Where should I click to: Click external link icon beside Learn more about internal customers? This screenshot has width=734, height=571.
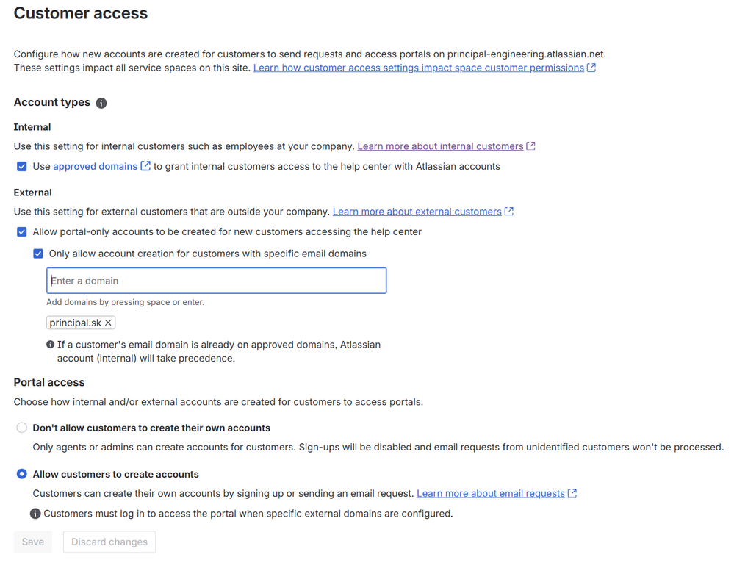tap(531, 146)
